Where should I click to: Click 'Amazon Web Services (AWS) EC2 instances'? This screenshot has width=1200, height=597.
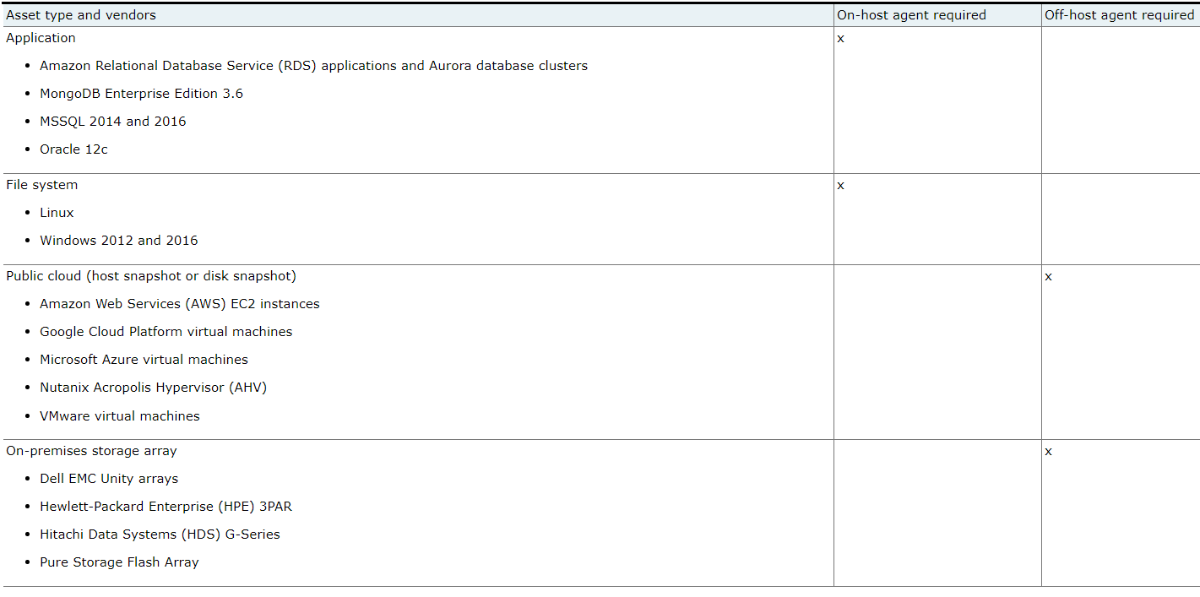pyautogui.click(x=179, y=304)
